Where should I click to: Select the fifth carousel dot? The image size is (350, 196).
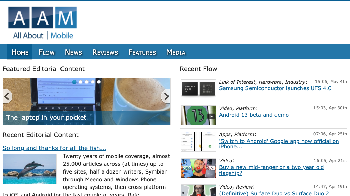pos(99,82)
